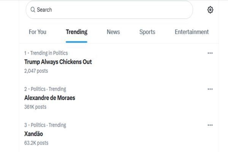Image resolution: width=228 pixels, height=152 pixels.
Task: Switch to the For You tab
Action: coord(38,32)
